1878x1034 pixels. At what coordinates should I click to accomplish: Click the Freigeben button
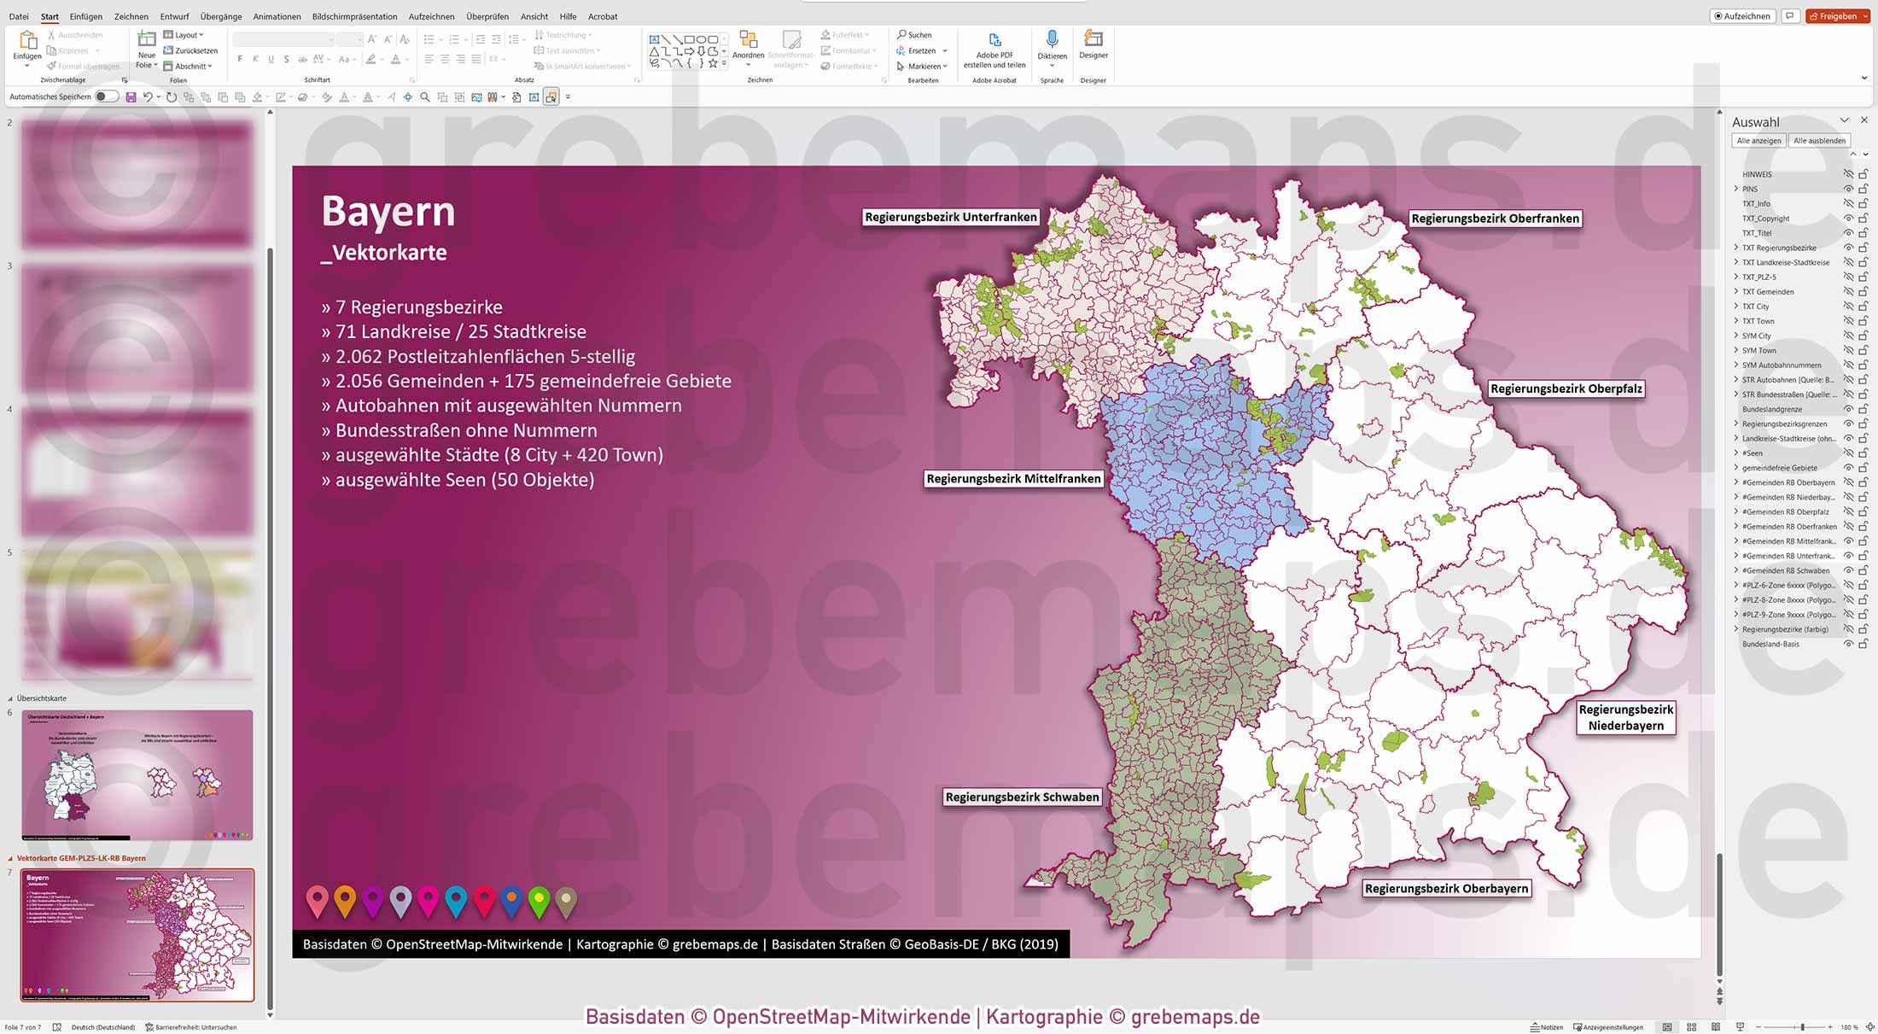click(1838, 15)
